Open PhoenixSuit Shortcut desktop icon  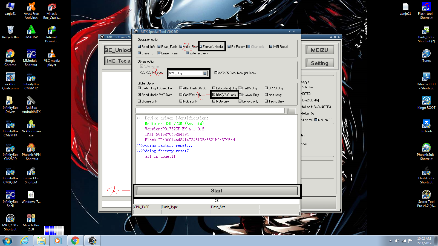(426, 152)
